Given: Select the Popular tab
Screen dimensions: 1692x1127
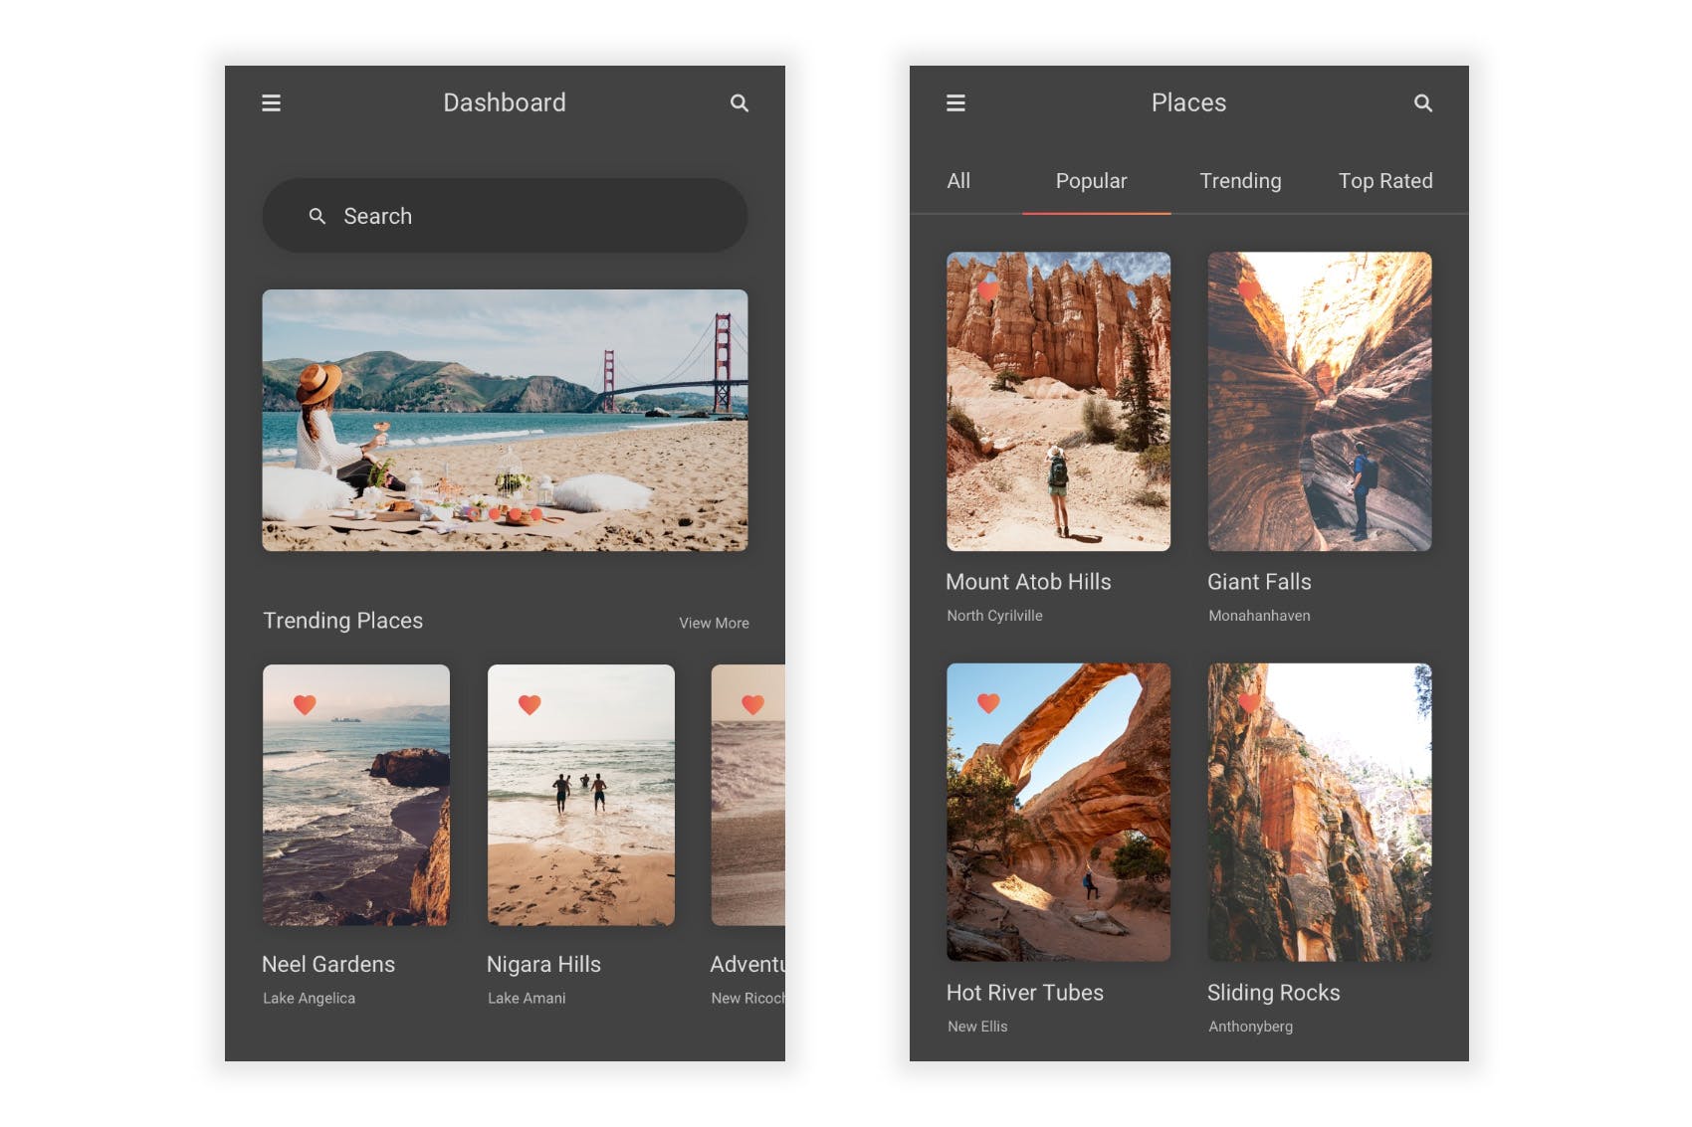Looking at the screenshot, I should pyautogui.click(x=1091, y=181).
